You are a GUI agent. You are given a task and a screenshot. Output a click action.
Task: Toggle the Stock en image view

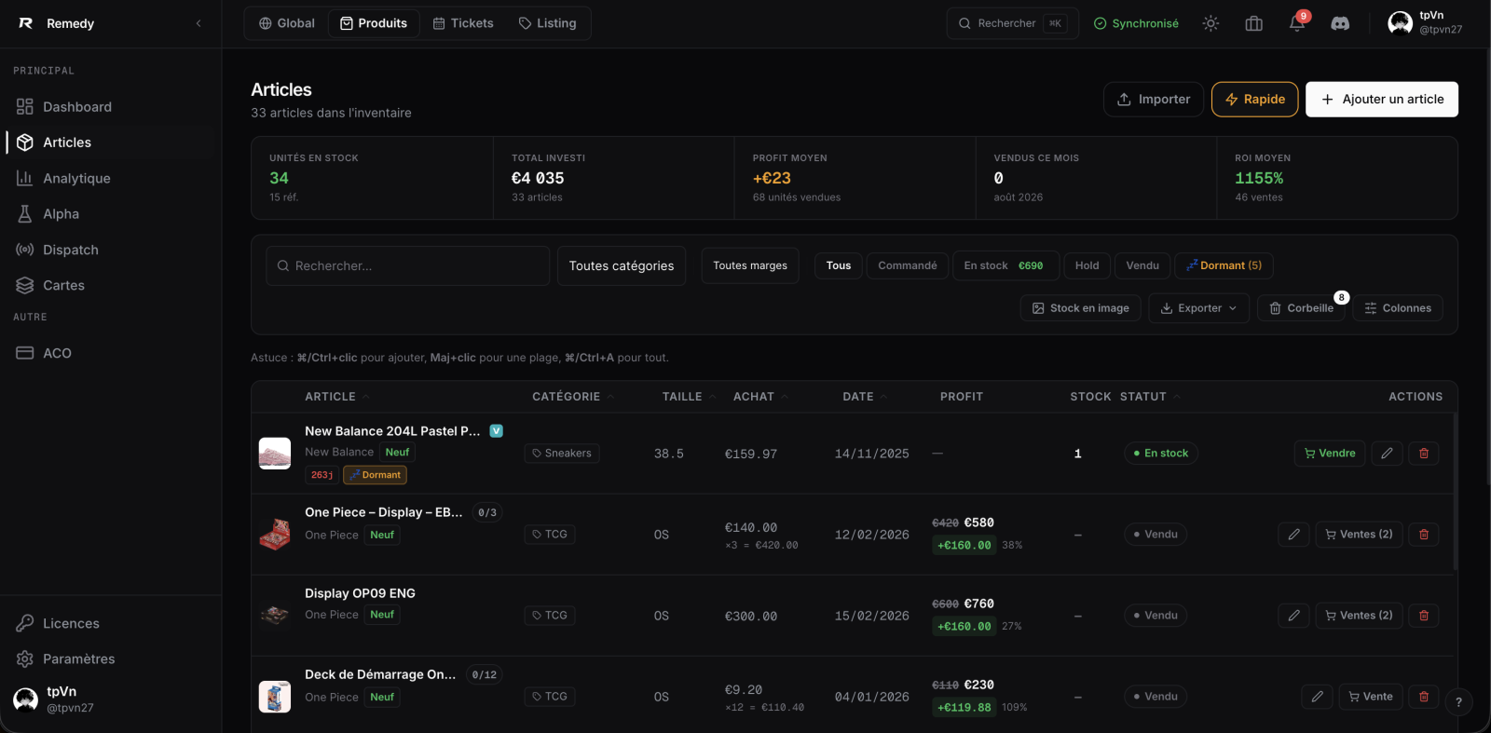pyautogui.click(x=1080, y=308)
